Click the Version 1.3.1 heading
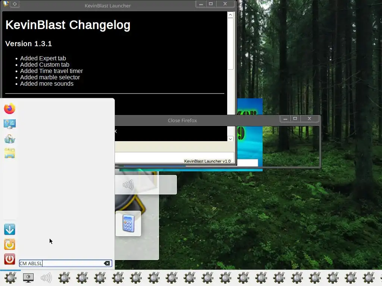382x286 pixels. coord(28,44)
